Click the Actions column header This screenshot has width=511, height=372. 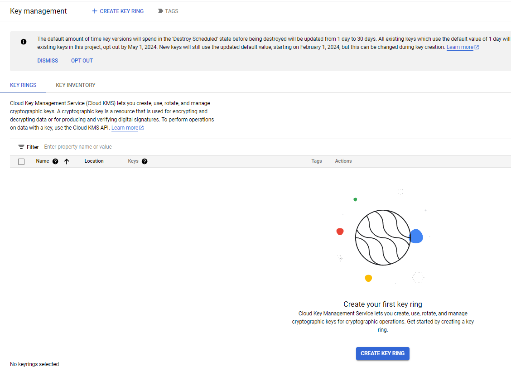pyautogui.click(x=343, y=161)
